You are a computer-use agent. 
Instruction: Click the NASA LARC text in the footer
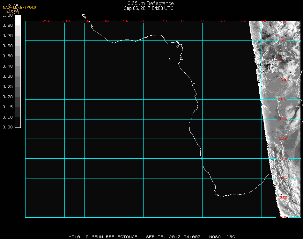(222, 237)
